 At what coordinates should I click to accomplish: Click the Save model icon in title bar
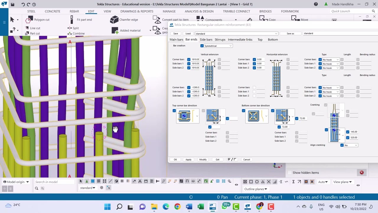[12, 4]
